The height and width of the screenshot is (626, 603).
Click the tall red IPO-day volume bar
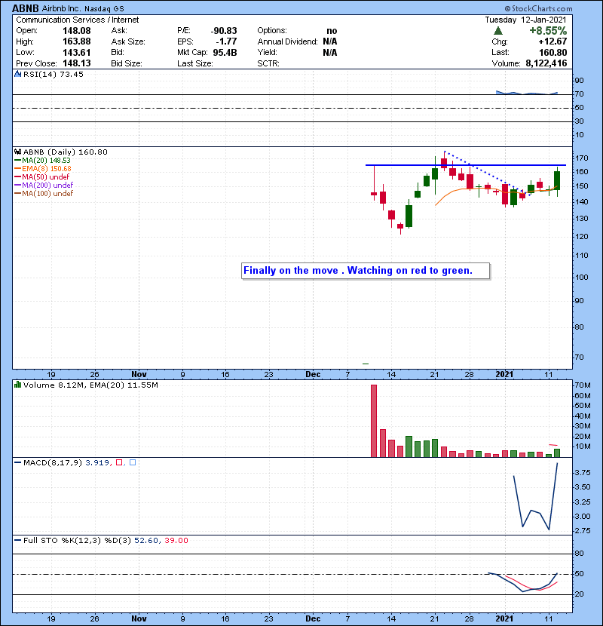coord(374,421)
